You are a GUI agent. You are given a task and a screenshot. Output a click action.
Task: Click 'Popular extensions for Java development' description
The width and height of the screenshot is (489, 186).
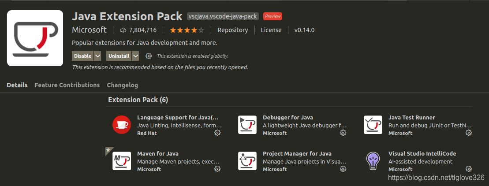(145, 43)
